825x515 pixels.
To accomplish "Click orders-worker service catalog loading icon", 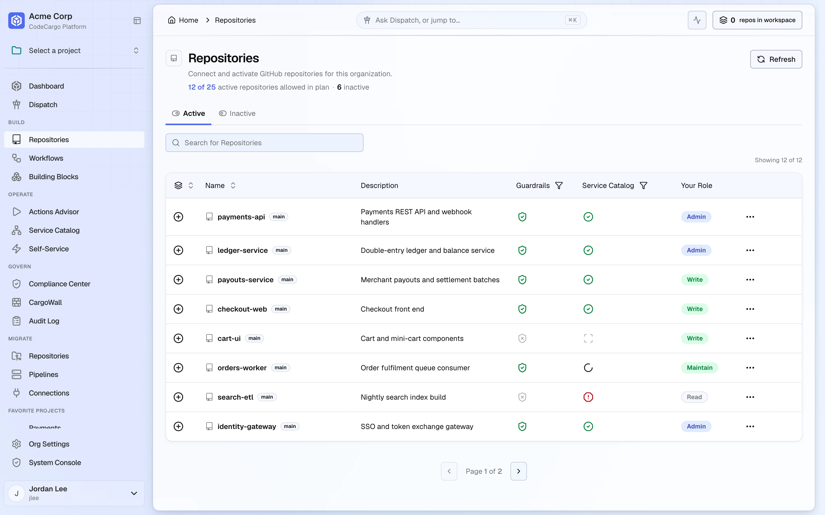I will 588,367.
